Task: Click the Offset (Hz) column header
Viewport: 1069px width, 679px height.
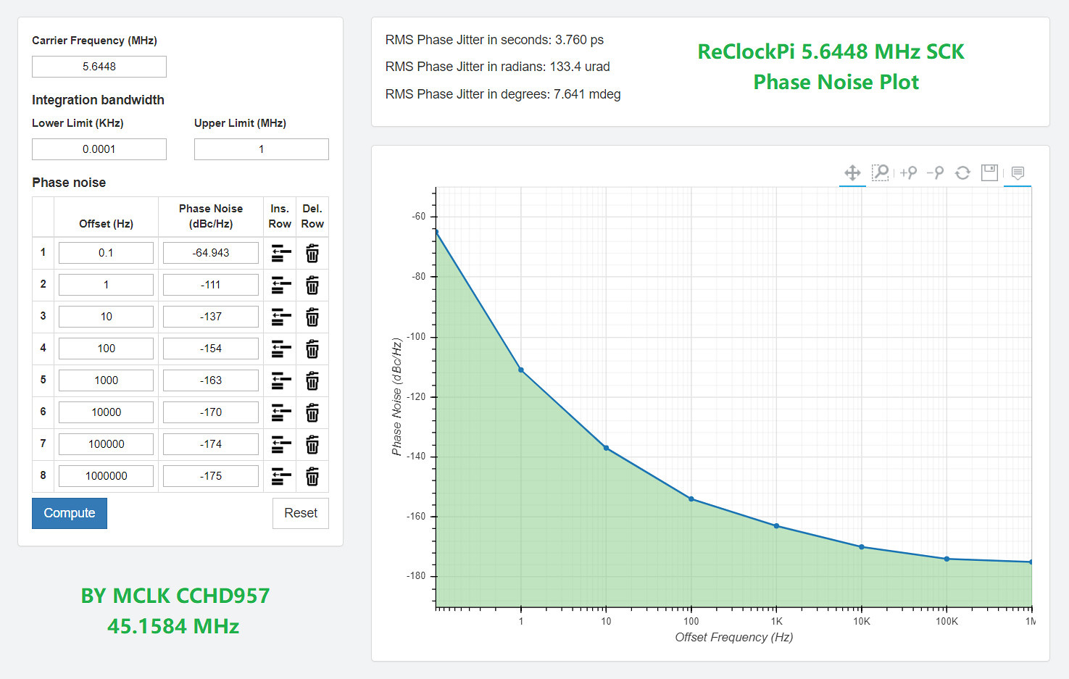Action: click(106, 224)
